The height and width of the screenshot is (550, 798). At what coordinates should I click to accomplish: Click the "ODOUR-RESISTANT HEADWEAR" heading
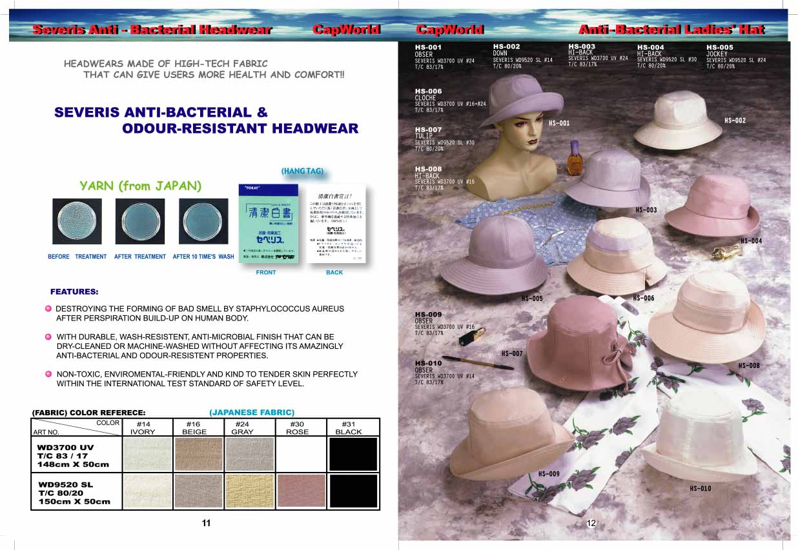click(x=240, y=128)
